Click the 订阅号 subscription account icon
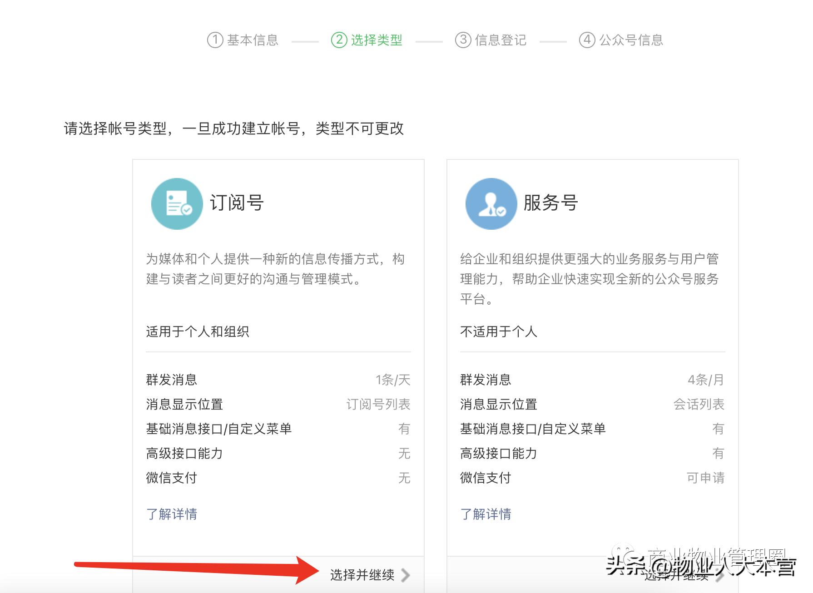This screenshot has width=813, height=593. point(177,203)
